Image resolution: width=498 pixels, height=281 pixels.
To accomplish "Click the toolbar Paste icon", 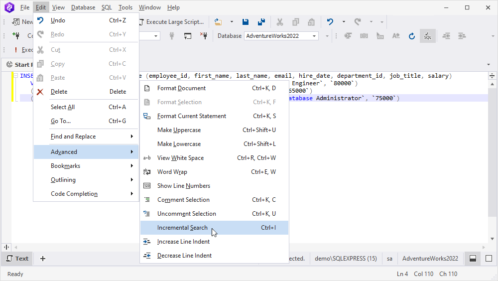I will 311,22.
